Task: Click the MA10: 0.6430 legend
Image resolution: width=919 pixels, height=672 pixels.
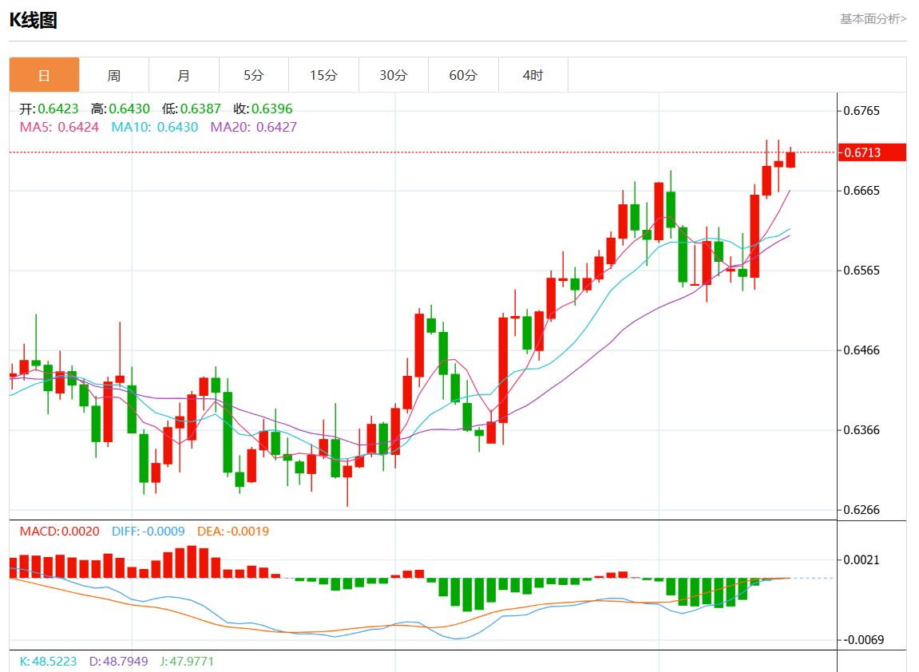Action: coord(155,127)
